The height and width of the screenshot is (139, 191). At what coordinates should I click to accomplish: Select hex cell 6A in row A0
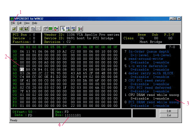point(97,88)
